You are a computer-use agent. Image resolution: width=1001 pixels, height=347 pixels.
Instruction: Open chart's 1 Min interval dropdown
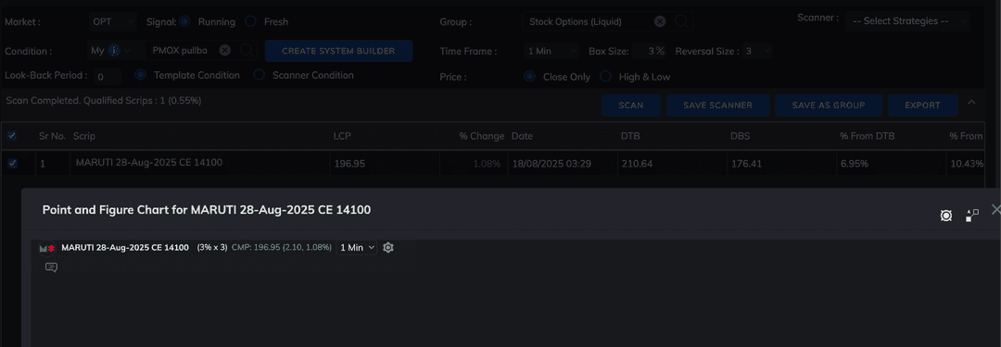tap(357, 247)
